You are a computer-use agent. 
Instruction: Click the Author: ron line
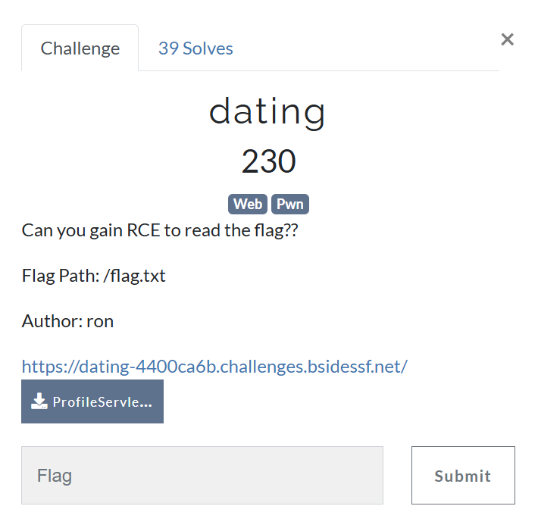[67, 321]
